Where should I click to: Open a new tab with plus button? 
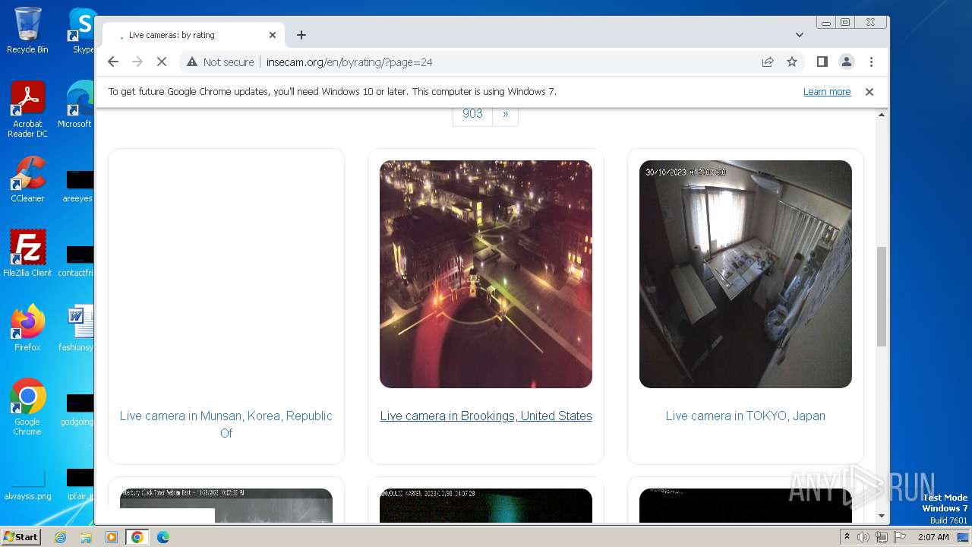point(301,35)
